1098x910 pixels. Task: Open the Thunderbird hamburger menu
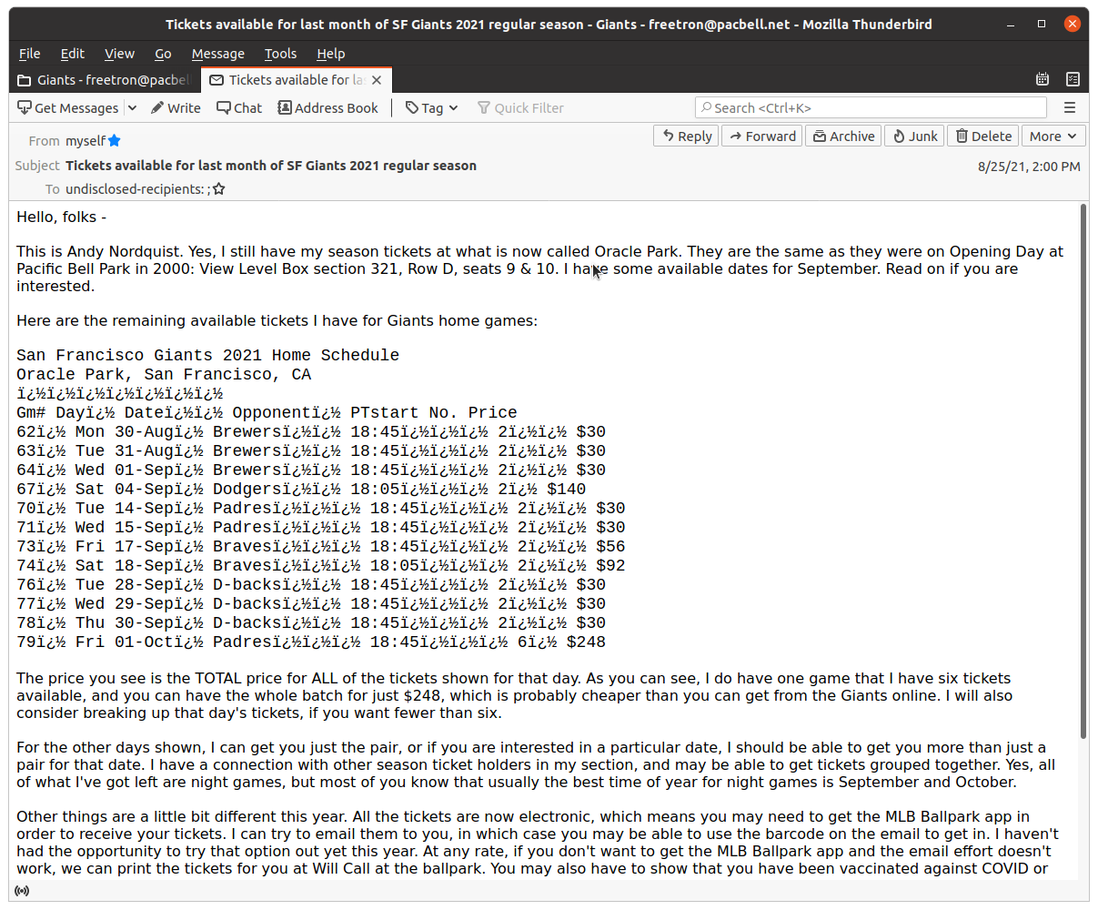pyautogui.click(x=1070, y=107)
